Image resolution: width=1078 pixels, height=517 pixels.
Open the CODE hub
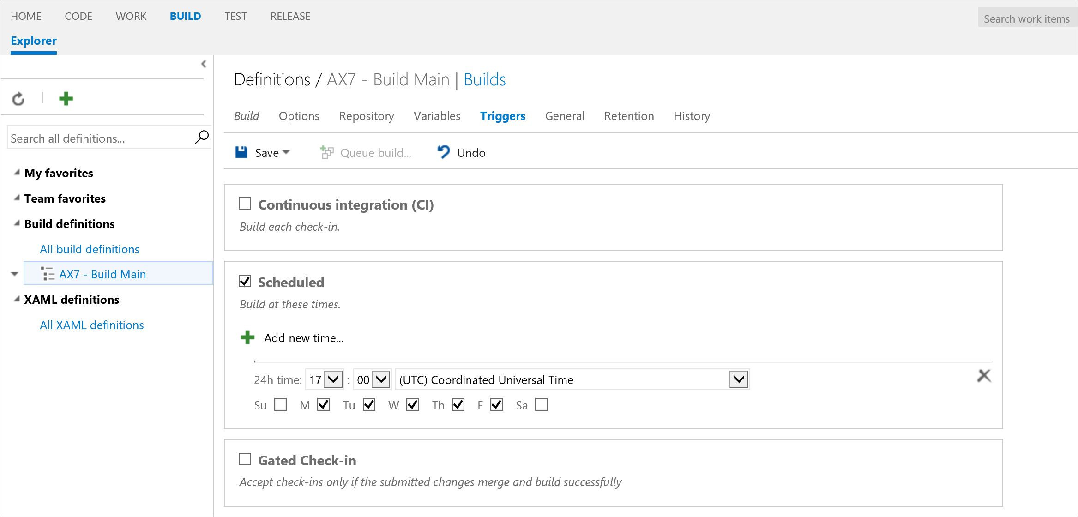[x=78, y=16]
